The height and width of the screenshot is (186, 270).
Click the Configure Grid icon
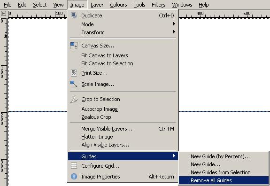click(74, 166)
